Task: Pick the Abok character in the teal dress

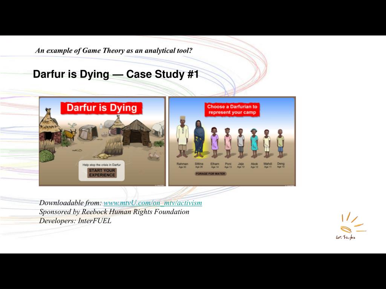Action: (x=254, y=143)
